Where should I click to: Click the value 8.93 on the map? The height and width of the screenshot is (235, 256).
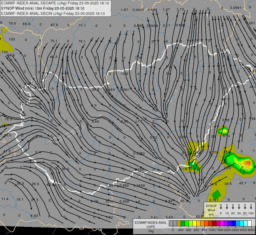tap(34, 216)
